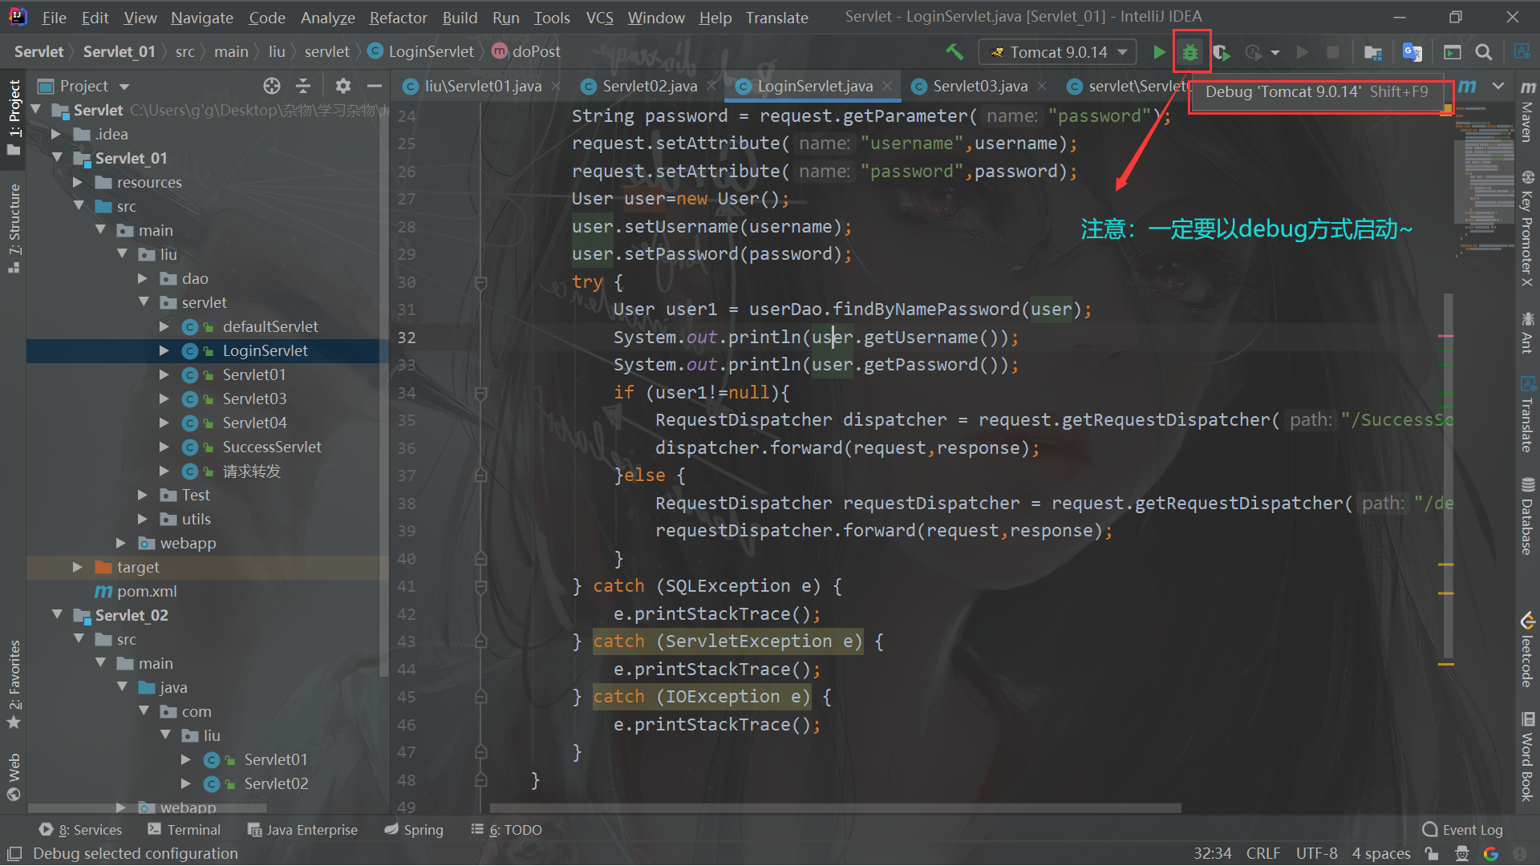Collapse all in Project panel
Image resolution: width=1540 pixels, height=866 pixels.
click(303, 86)
